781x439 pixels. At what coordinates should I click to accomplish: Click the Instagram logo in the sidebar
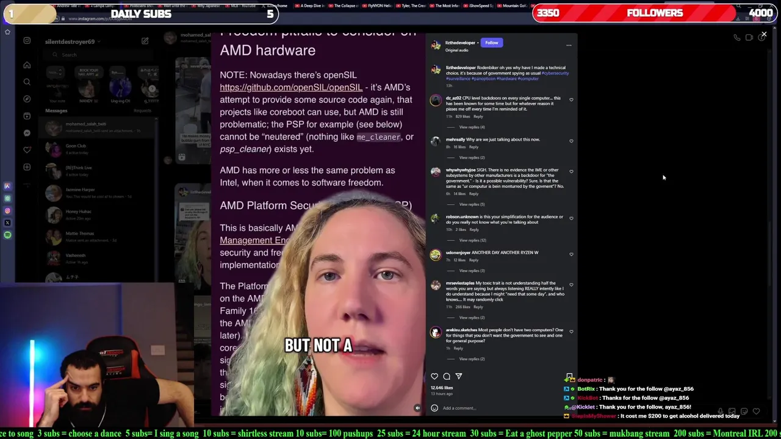click(x=27, y=41)
